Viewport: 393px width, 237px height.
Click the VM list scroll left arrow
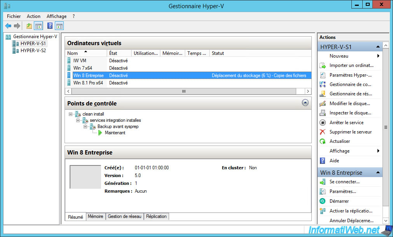68,91
